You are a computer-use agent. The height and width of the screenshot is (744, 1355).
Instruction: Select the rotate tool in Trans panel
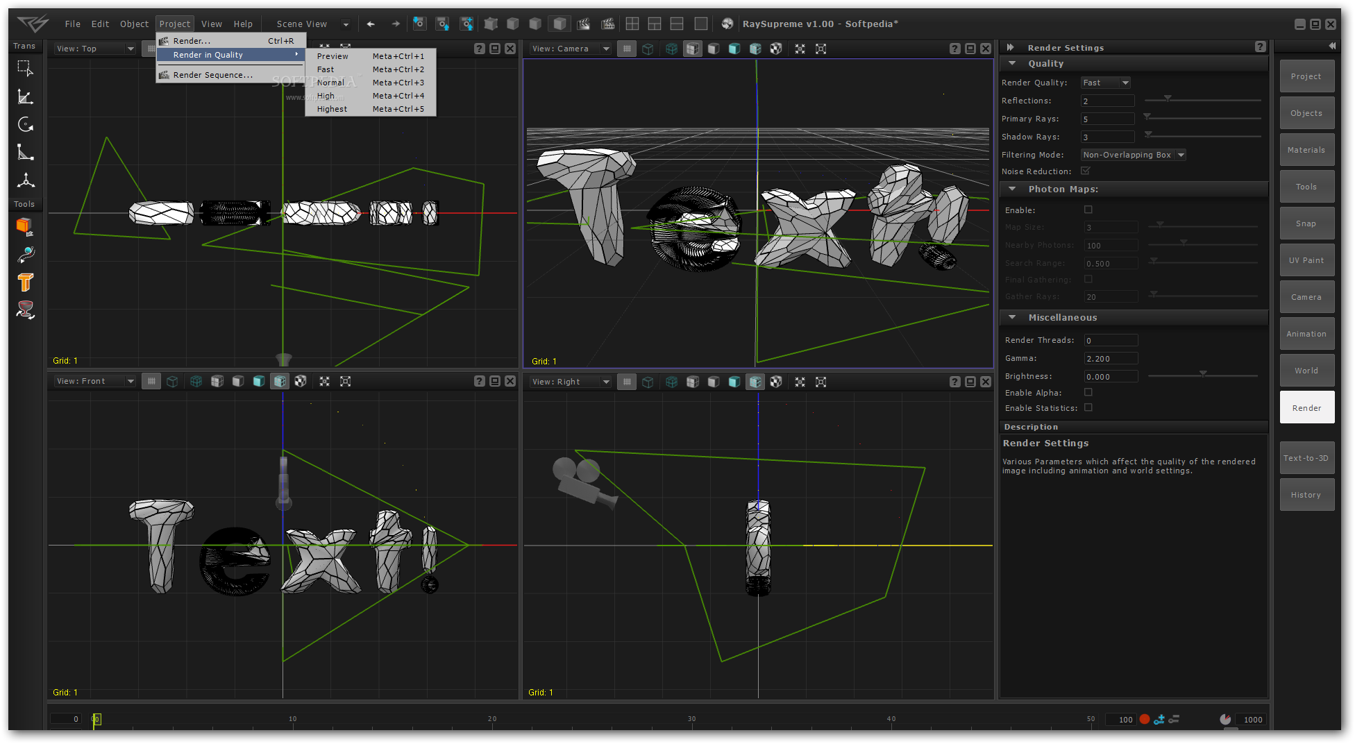point(25,124)
